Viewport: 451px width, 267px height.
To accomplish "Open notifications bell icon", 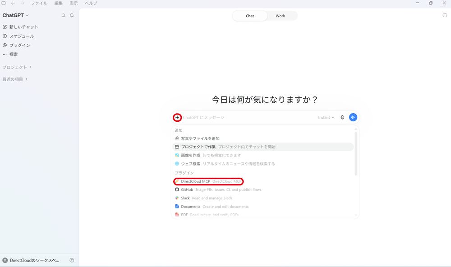I will tap(72, 15).
